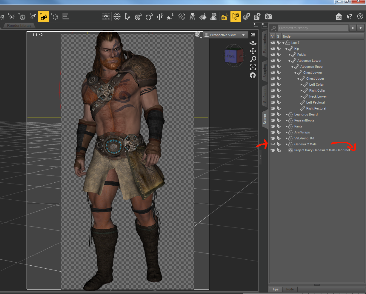
Task: Activate the ActivePose bone tool
Action: coord(182,17)
